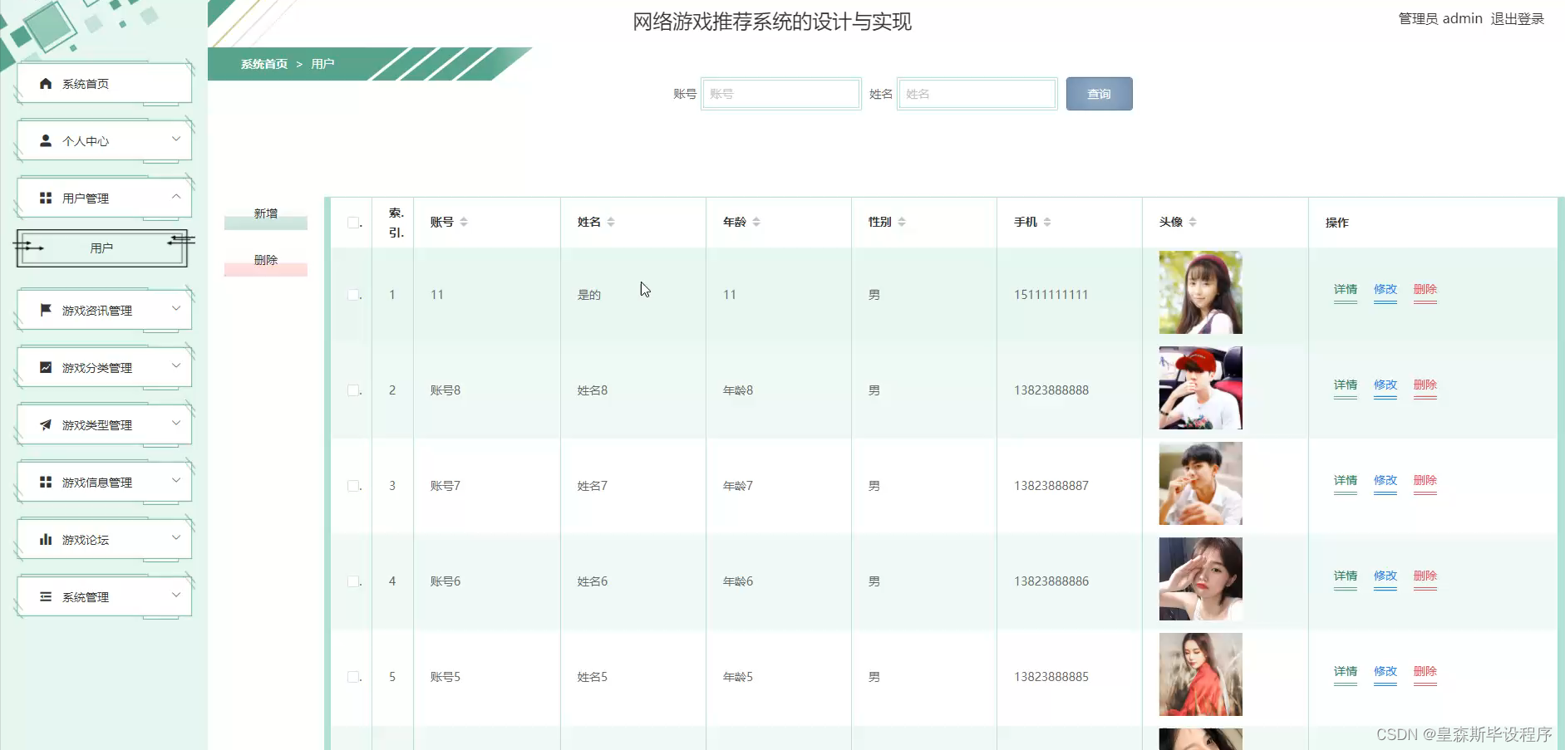
Task: Check the select-all checkbox in table header
Action: pos(352,223)
